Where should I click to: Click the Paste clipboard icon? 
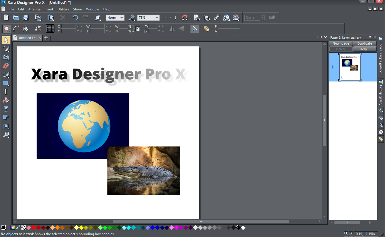pyautogui.click(x=50, y=18)
